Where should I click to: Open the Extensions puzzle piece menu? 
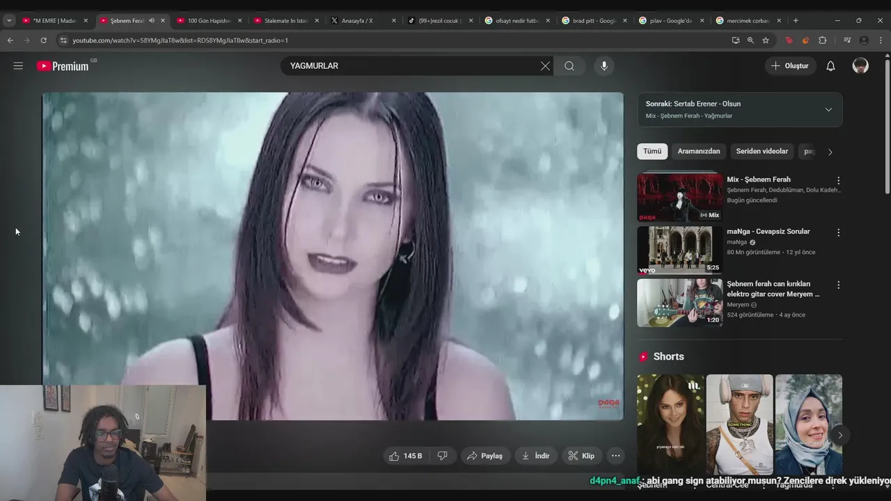[x=822, y=40]
